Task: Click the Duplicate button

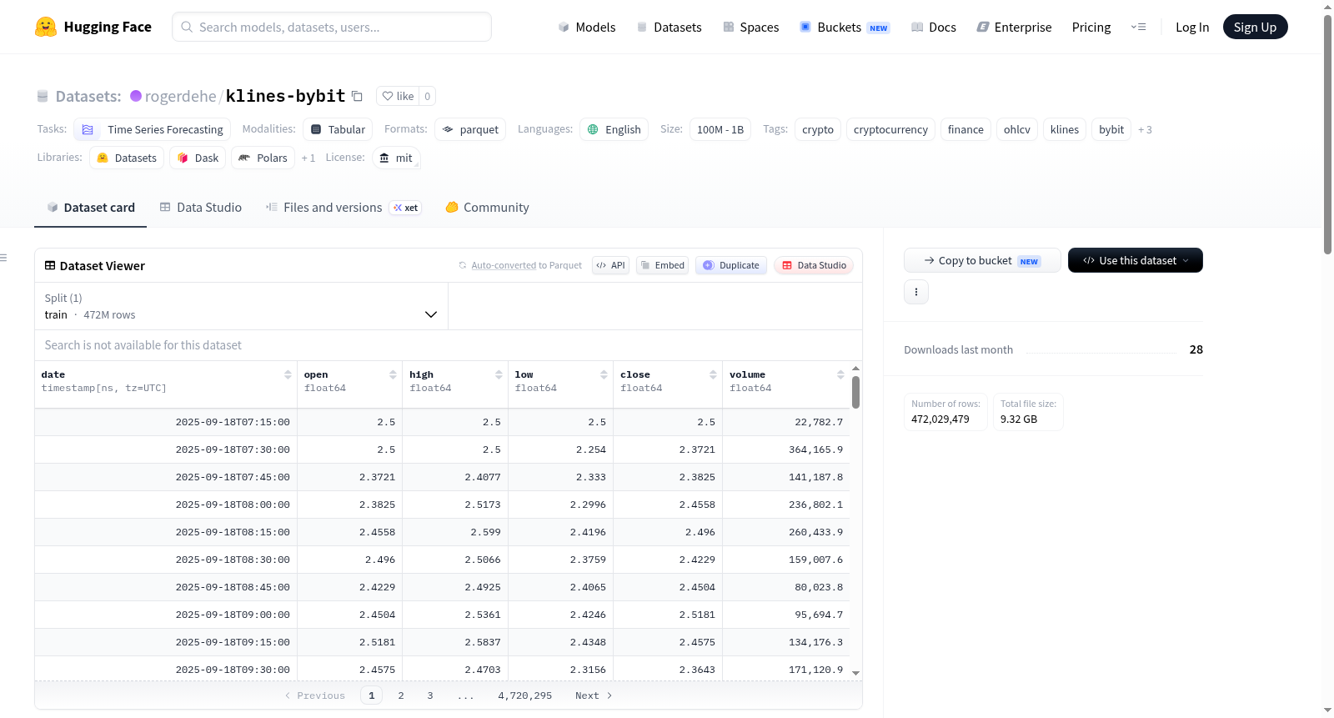Action: tap(731, 265)
